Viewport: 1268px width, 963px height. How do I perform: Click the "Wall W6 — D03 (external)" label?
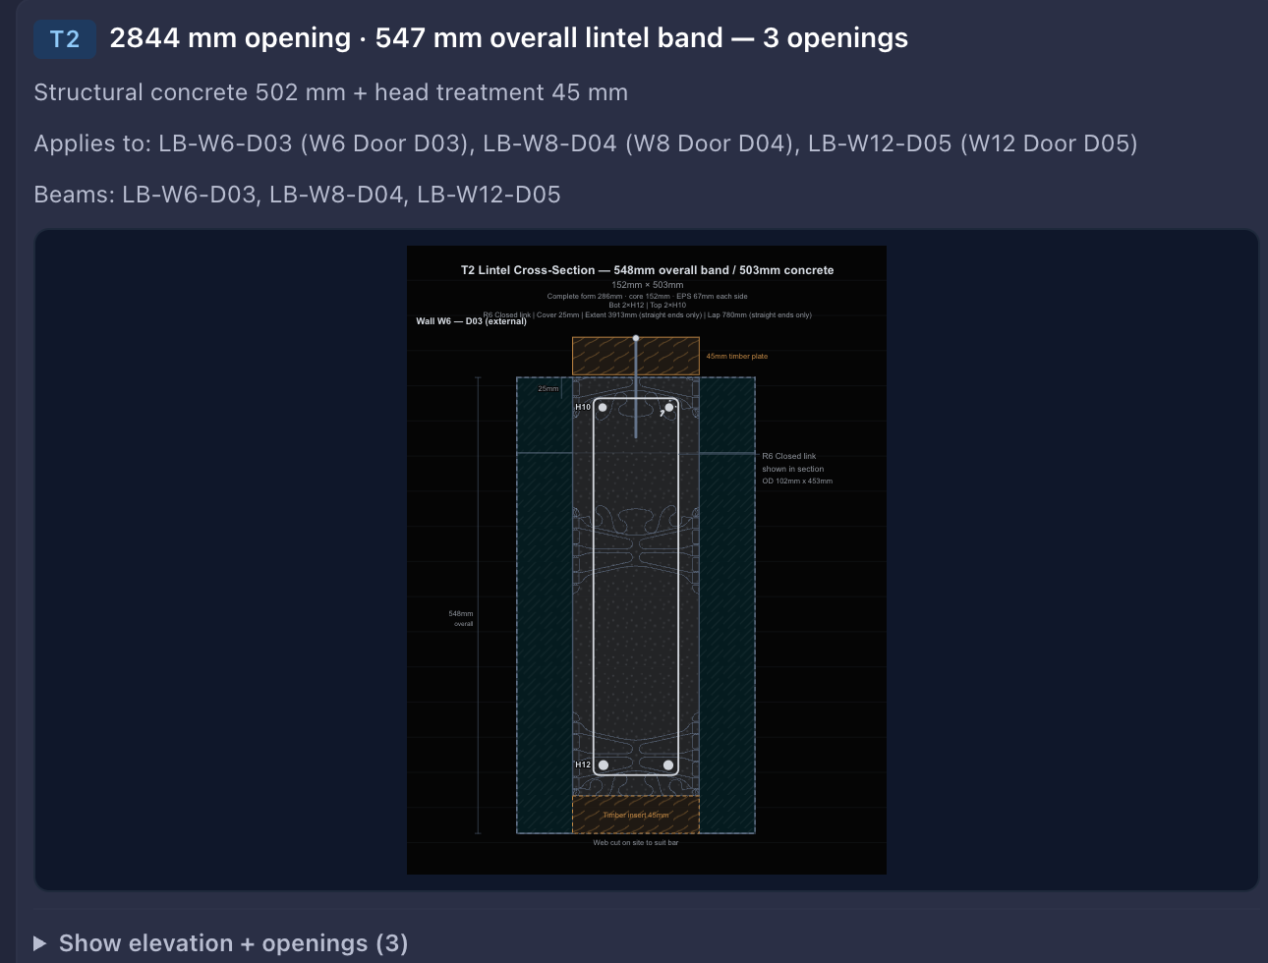(471, 321)
